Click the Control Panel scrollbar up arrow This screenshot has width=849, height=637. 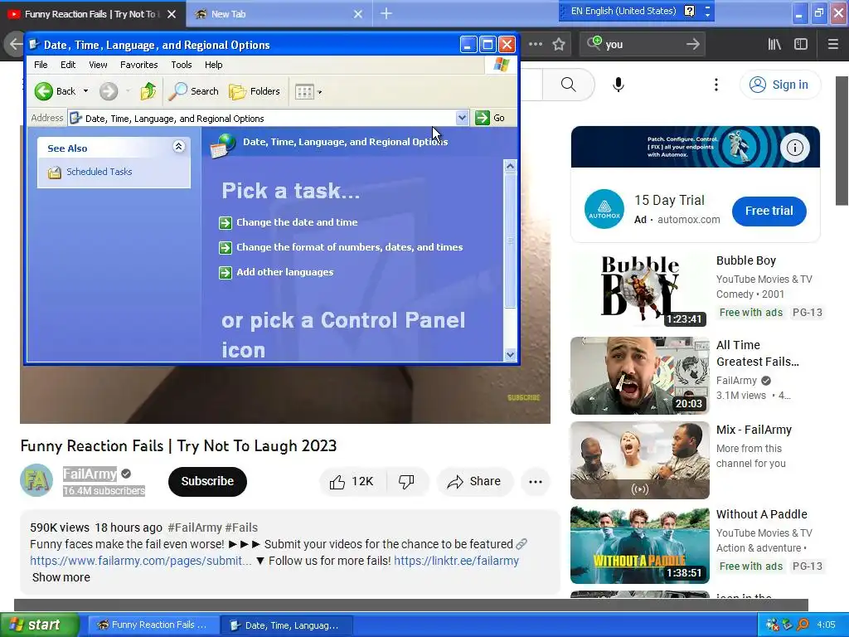[x=510, y=166]
